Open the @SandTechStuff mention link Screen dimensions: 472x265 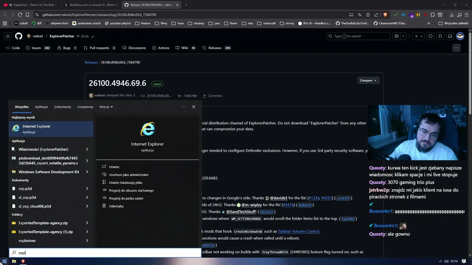click(241, 212)
